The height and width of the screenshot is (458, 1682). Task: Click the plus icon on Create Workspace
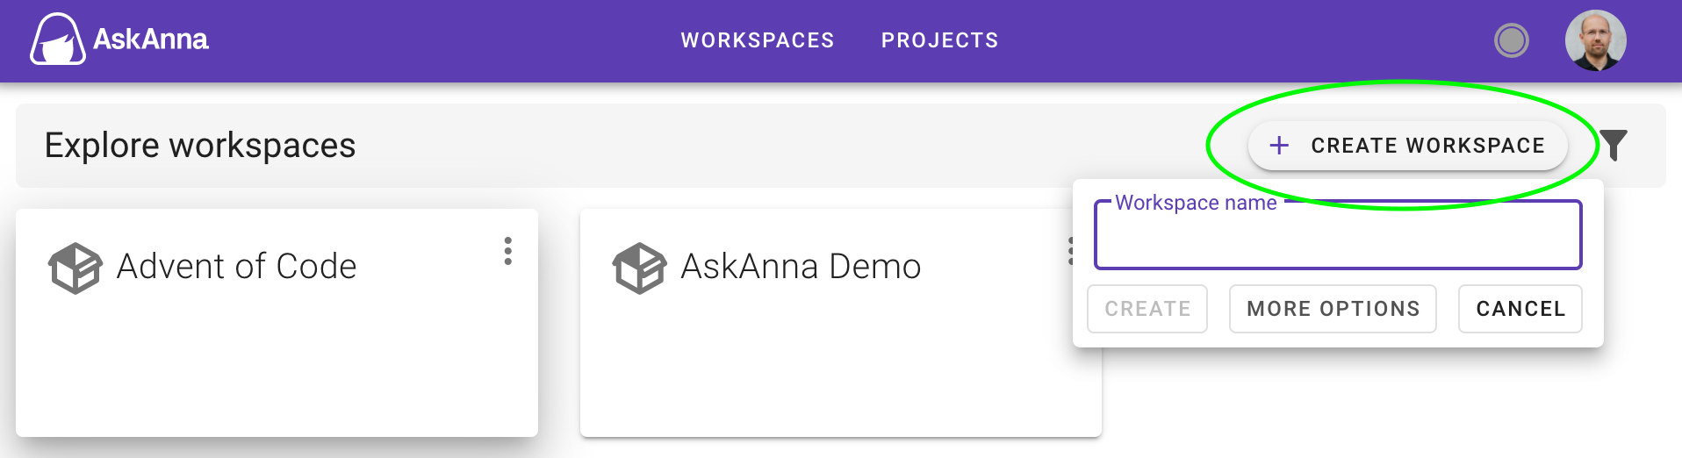[1280, 146]
